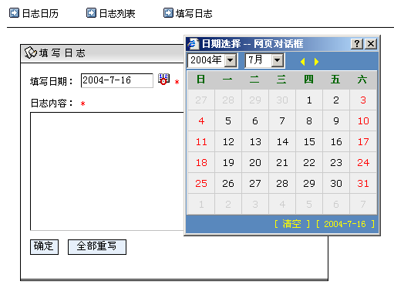This screenshot has height=295, width=394.
Task: Click the 全部重写 reset button
Action: point(97,247)
